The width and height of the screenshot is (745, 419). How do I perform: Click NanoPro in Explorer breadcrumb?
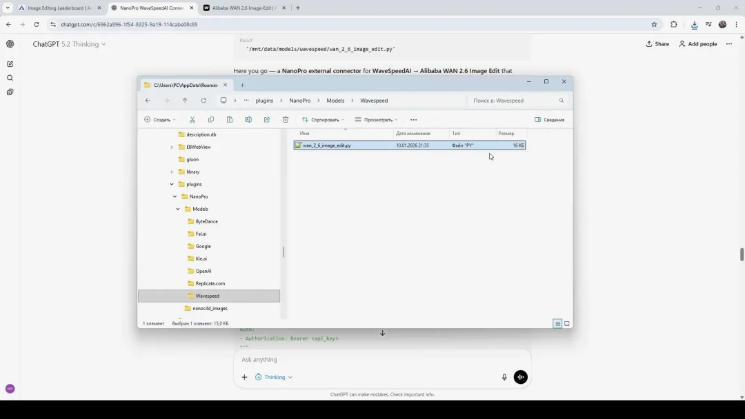click(300, 101)
